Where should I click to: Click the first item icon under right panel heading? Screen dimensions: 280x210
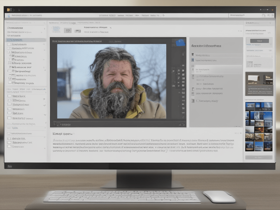(x=193, y=55)
